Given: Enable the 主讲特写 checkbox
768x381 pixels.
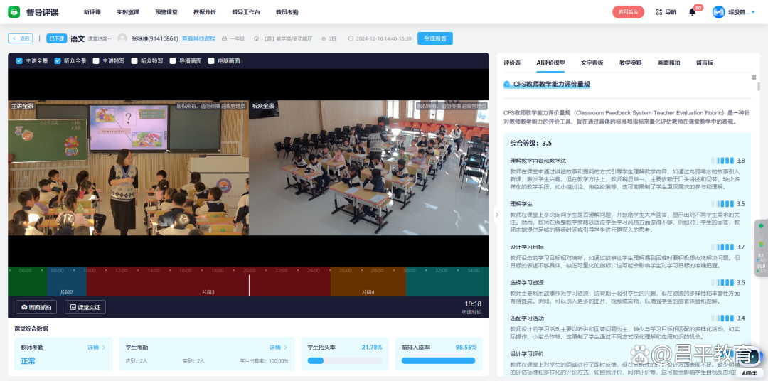Looking at the screenshot, I should coord(96,61).
